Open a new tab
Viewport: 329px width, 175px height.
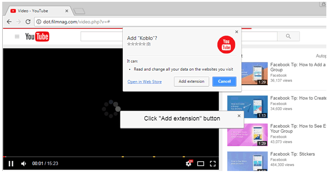click(79, 11)
